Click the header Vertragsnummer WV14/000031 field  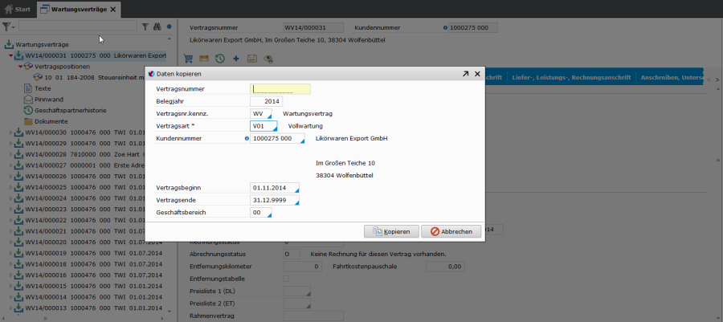coord(313,27)
